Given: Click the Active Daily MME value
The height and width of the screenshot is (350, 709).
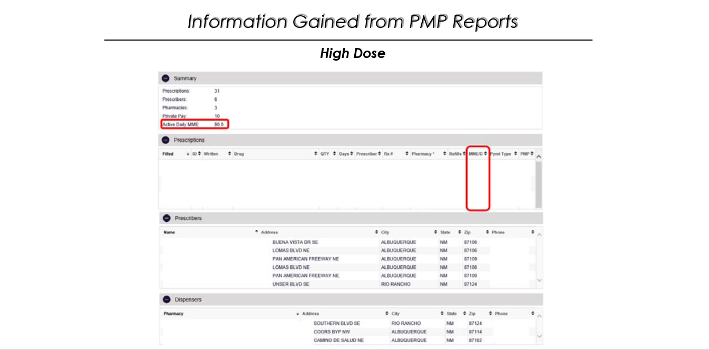Looking at the screenshot, I should [219, 124].
